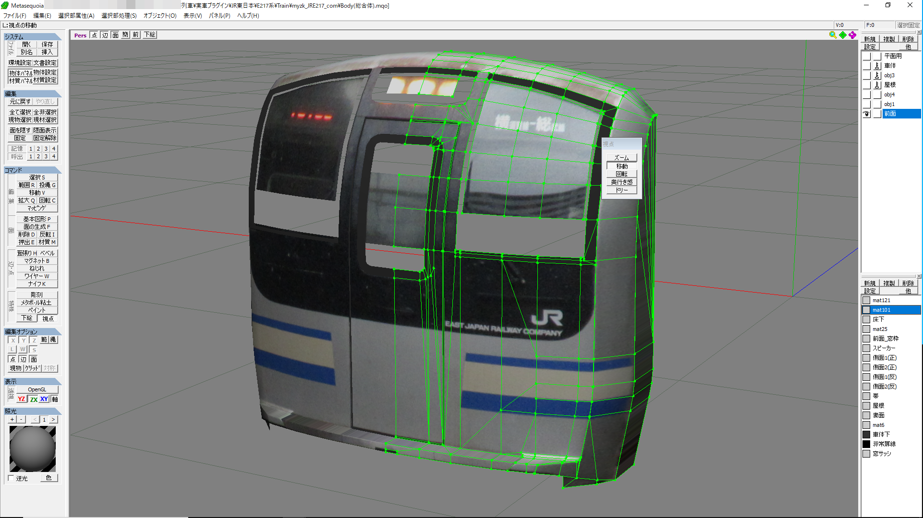Click ドリー in the 視点 floating panel
The image size is (923, 518).
(x=621, y=190)
